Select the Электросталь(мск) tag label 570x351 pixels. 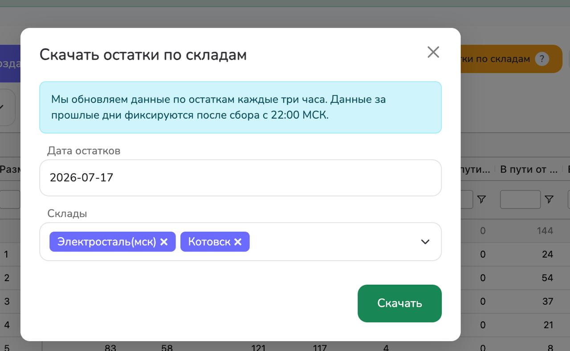107,242
